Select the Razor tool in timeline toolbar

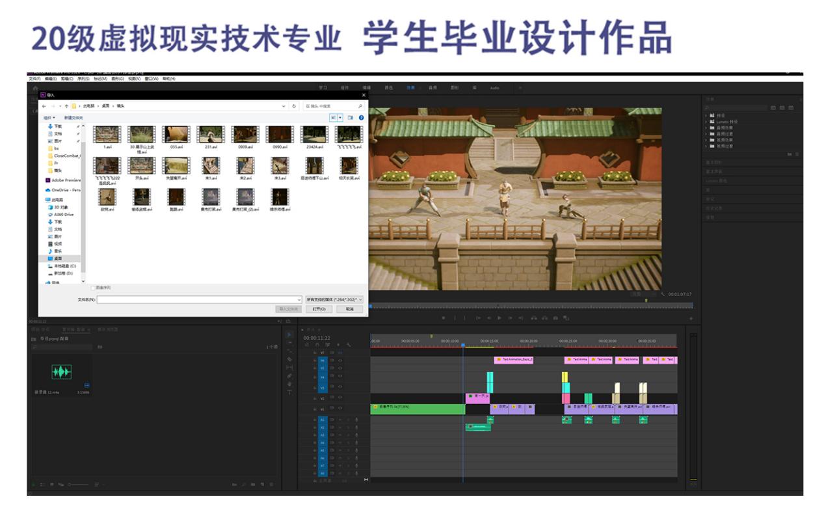[289, 359]
